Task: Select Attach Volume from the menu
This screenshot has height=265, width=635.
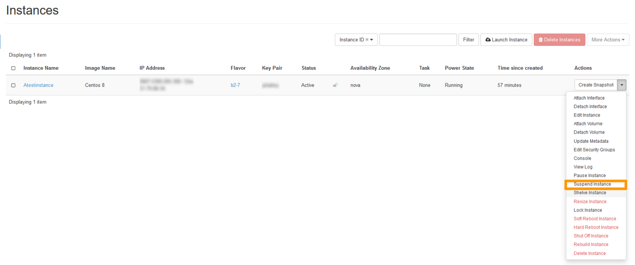Action: pos(588,123)
